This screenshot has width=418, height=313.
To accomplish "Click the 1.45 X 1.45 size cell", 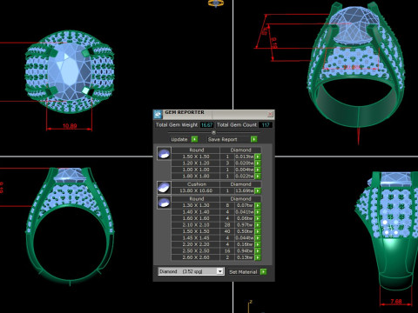I will tap(196, 238).
